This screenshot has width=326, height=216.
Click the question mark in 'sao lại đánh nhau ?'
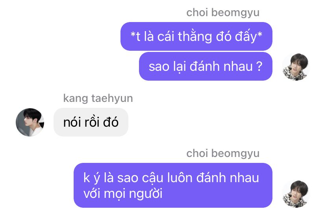259,66
